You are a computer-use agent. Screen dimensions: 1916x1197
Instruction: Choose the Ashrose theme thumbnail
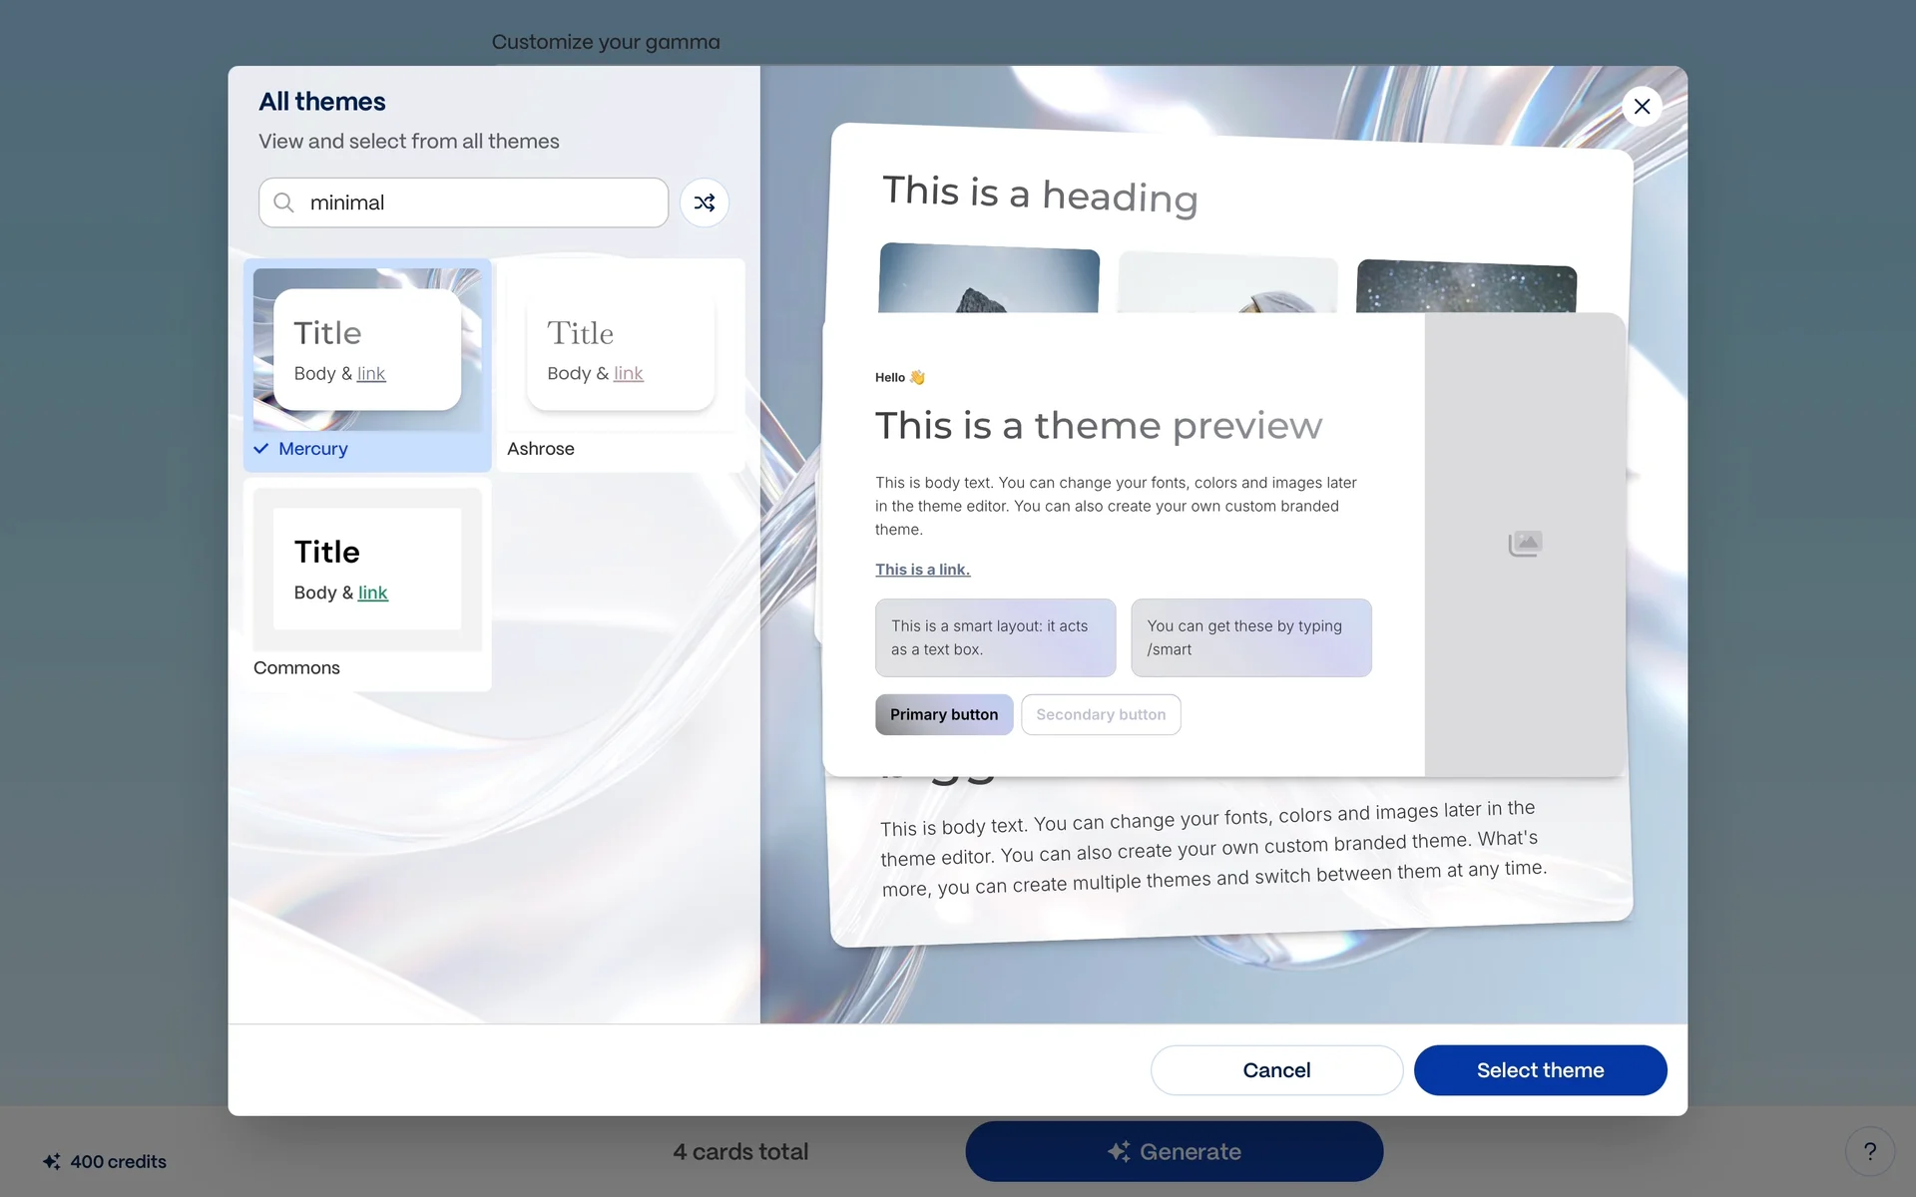tap(621, 349)
